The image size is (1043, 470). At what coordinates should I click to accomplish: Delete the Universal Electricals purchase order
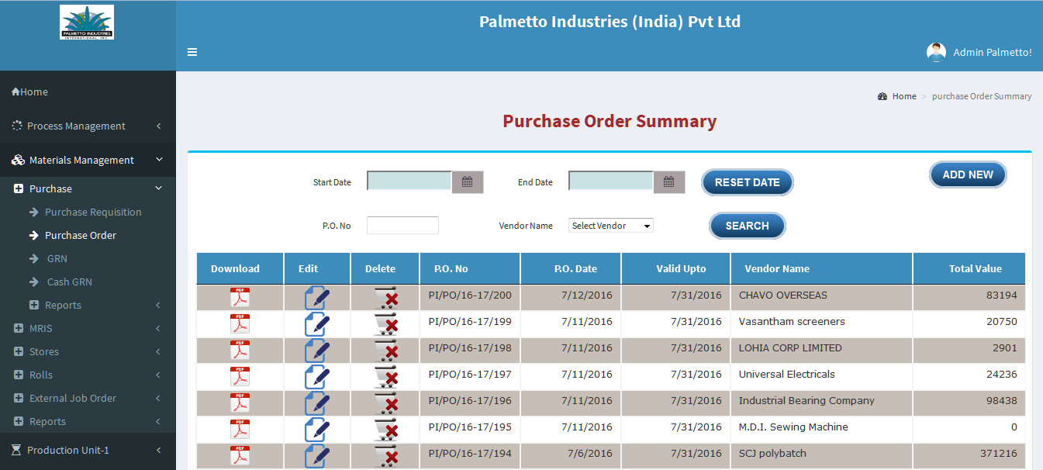[386, 378]
